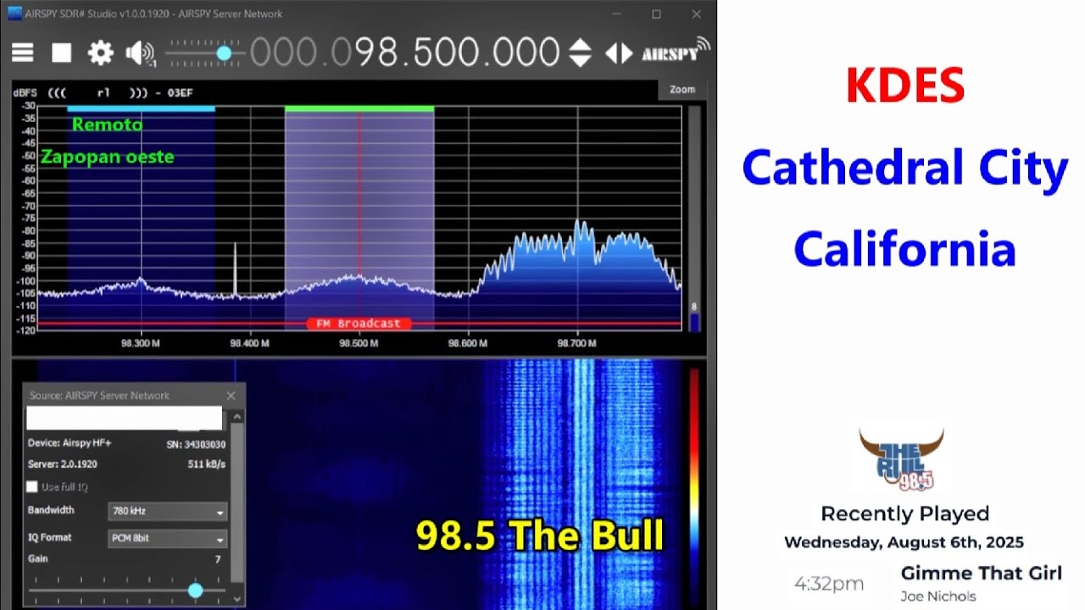
Task: Click the spectrum zoom vertical slider
Action: tap(694, 220)
